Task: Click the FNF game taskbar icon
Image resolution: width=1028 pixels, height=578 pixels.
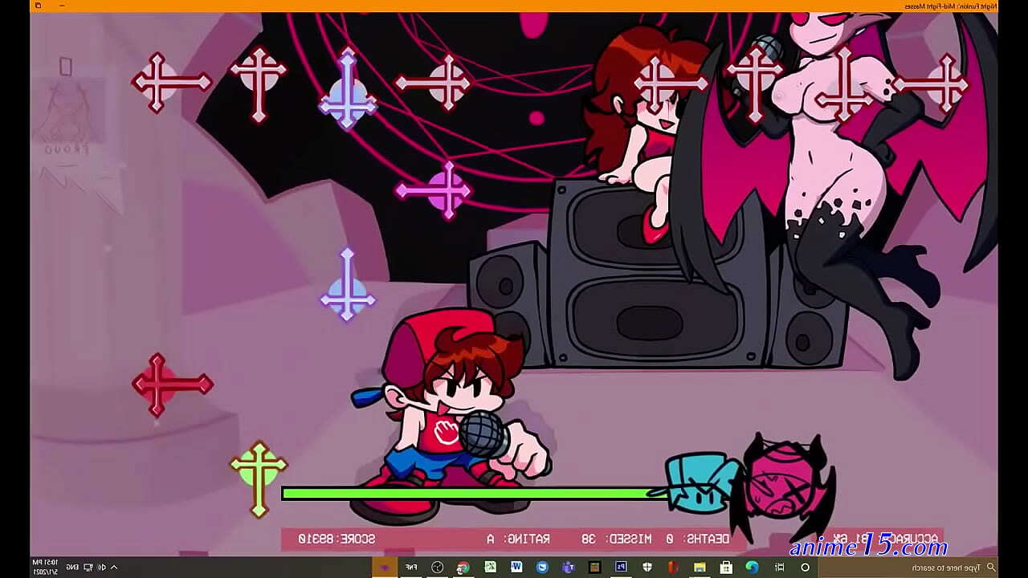Action: (410, 567)
